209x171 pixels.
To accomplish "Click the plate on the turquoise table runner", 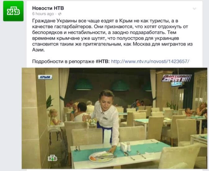I will (x=101, y=157).
